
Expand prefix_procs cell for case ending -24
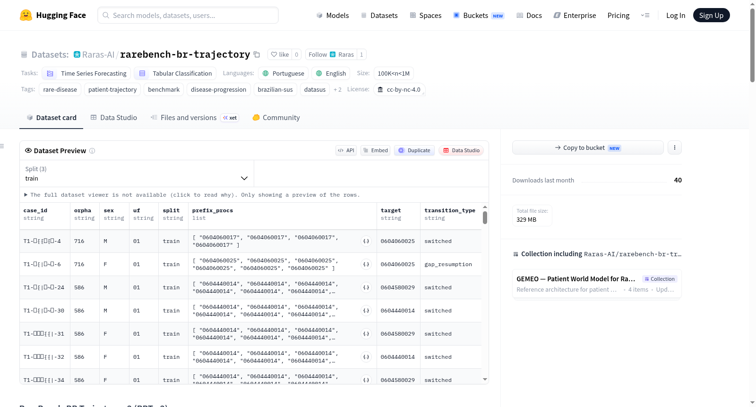point(366,287)
